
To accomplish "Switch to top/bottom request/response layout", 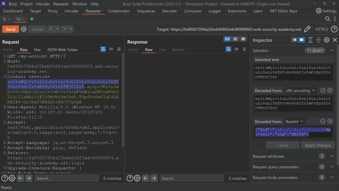I will pyautogui.click(x=235, y=39).
